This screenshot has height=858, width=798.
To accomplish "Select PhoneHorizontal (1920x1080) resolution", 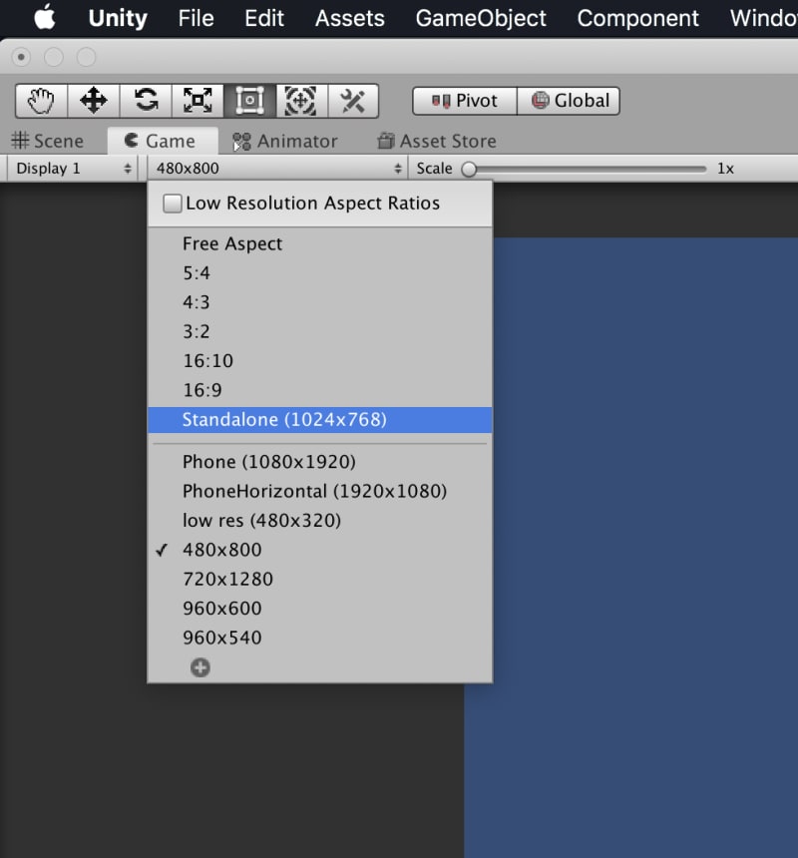I will [x=320, y=492].
